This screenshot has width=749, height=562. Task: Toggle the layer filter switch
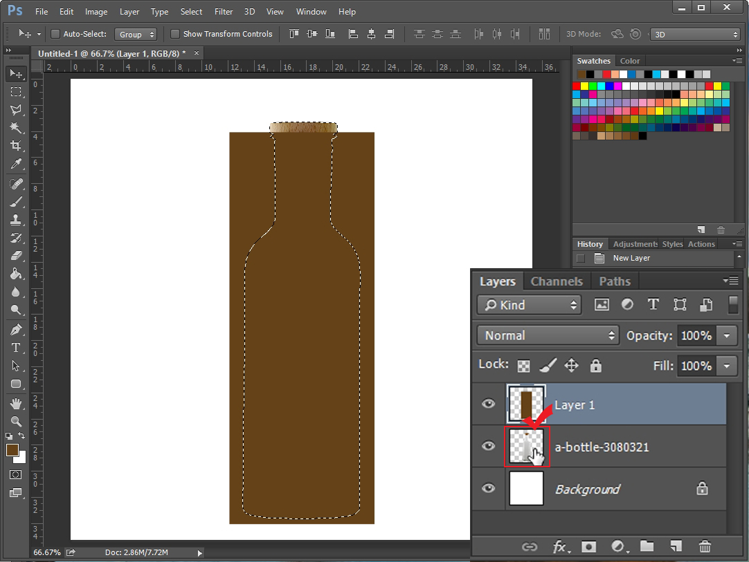click(733, 305)
